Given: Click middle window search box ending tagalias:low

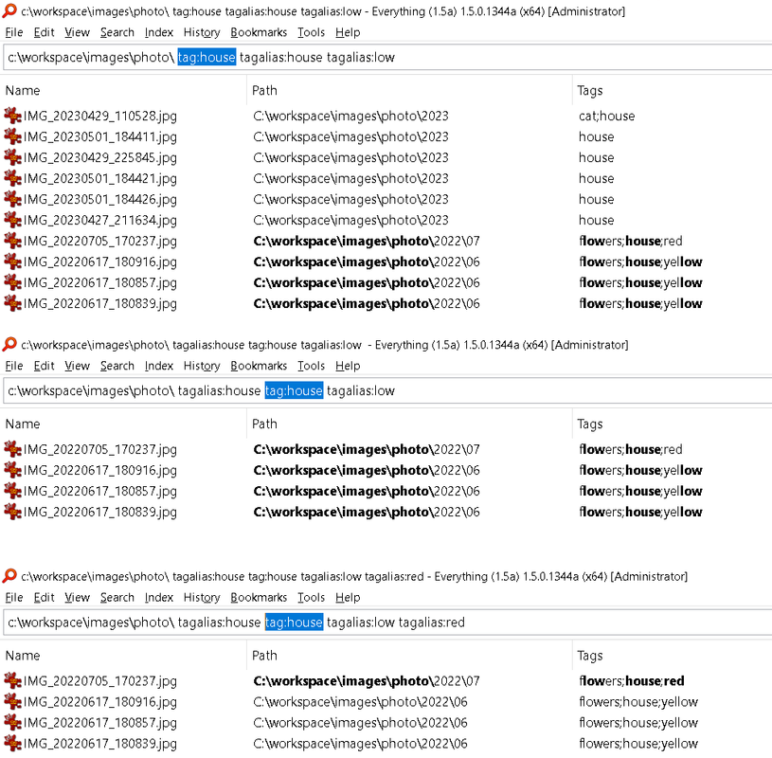Looking at the screenshot, I should (x=387, y=390).
